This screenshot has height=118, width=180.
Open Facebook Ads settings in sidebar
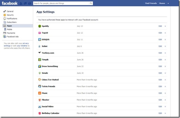point(13,37)
